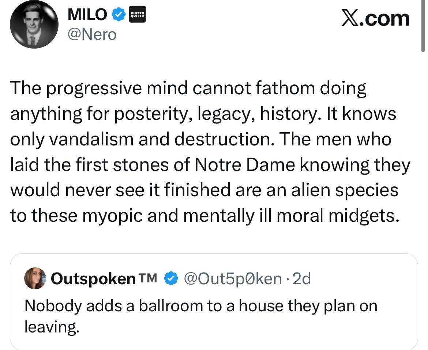Open the @Nero handle link
The height and width of the screenshot is (350, 428).
click(92, 35)
